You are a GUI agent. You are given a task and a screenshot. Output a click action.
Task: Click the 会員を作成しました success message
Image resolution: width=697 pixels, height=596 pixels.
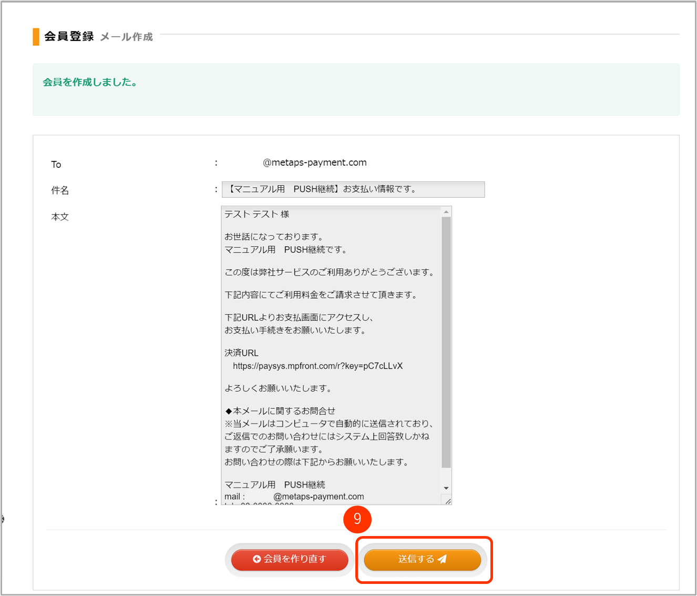(x=90, y=83)
